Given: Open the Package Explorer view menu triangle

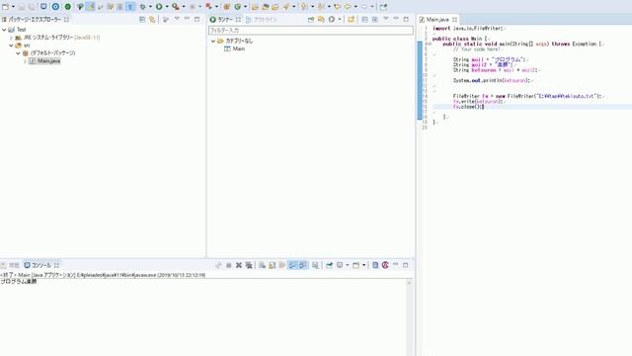Looking at the screenshot, I should pyautogui.click(x=177, y=19).
